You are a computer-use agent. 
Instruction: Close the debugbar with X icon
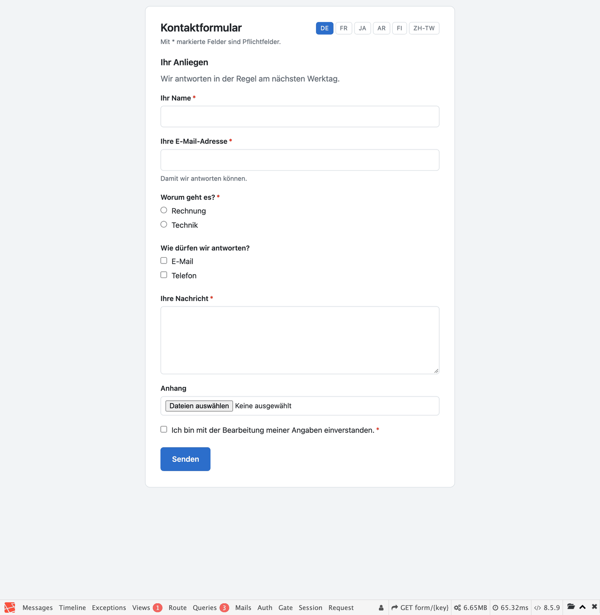coord(594,607)
